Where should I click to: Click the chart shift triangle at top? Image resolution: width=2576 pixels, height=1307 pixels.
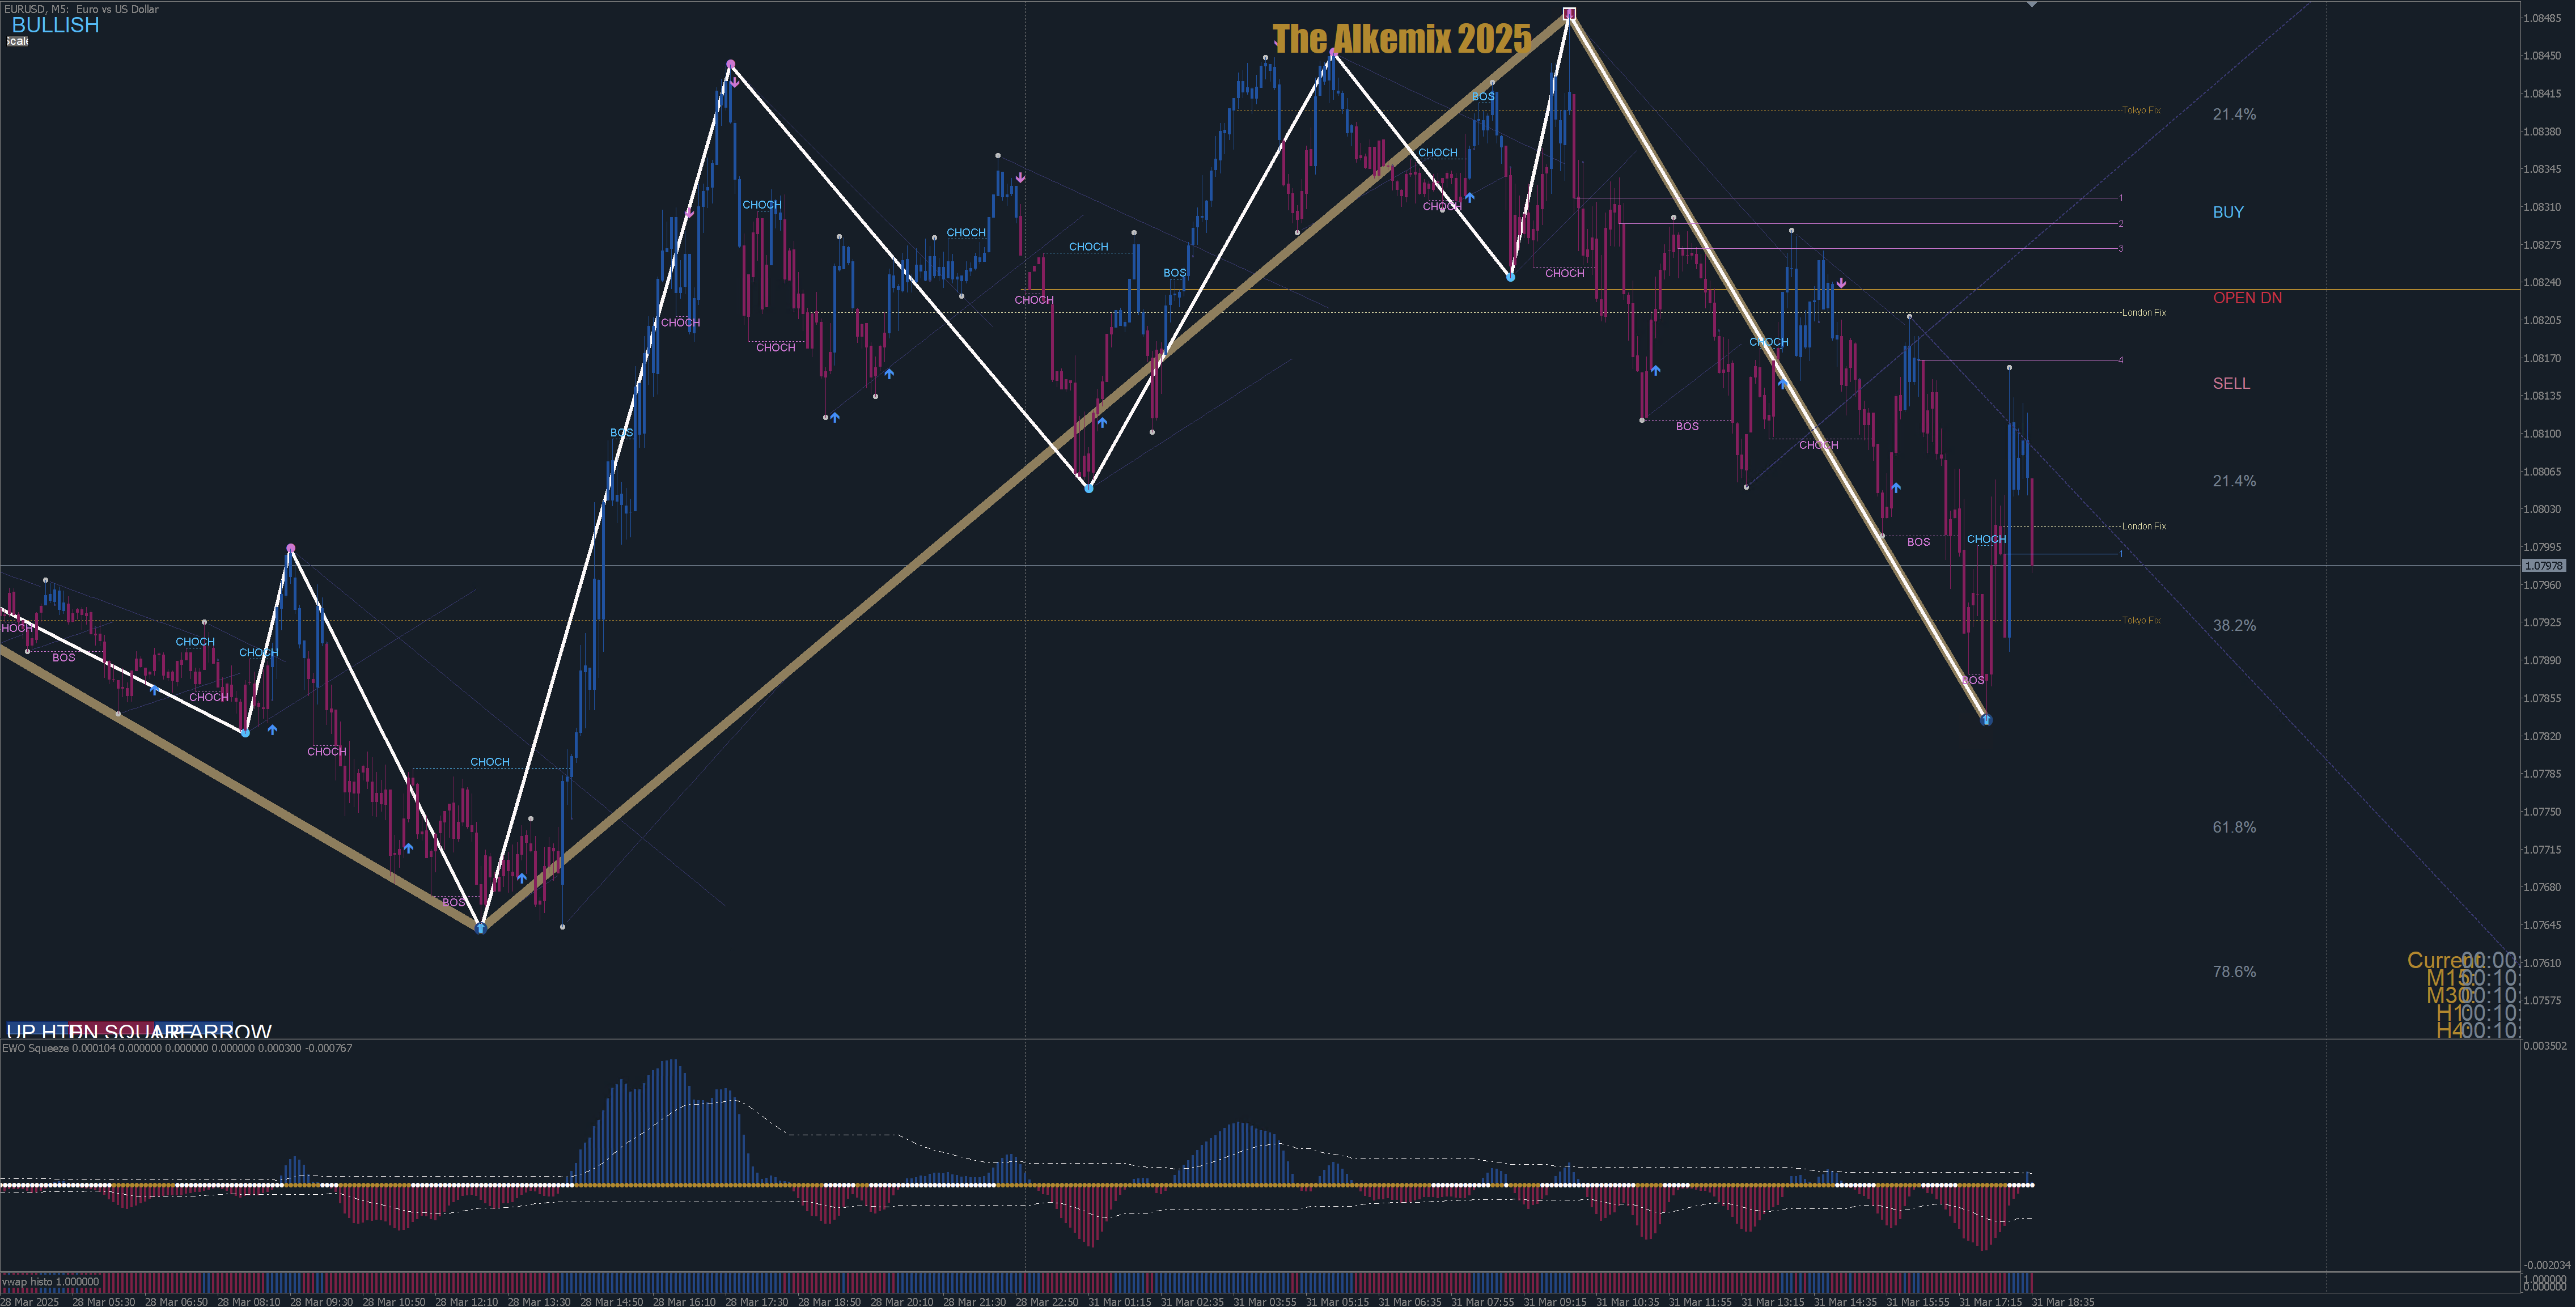tap(2031, 5)
